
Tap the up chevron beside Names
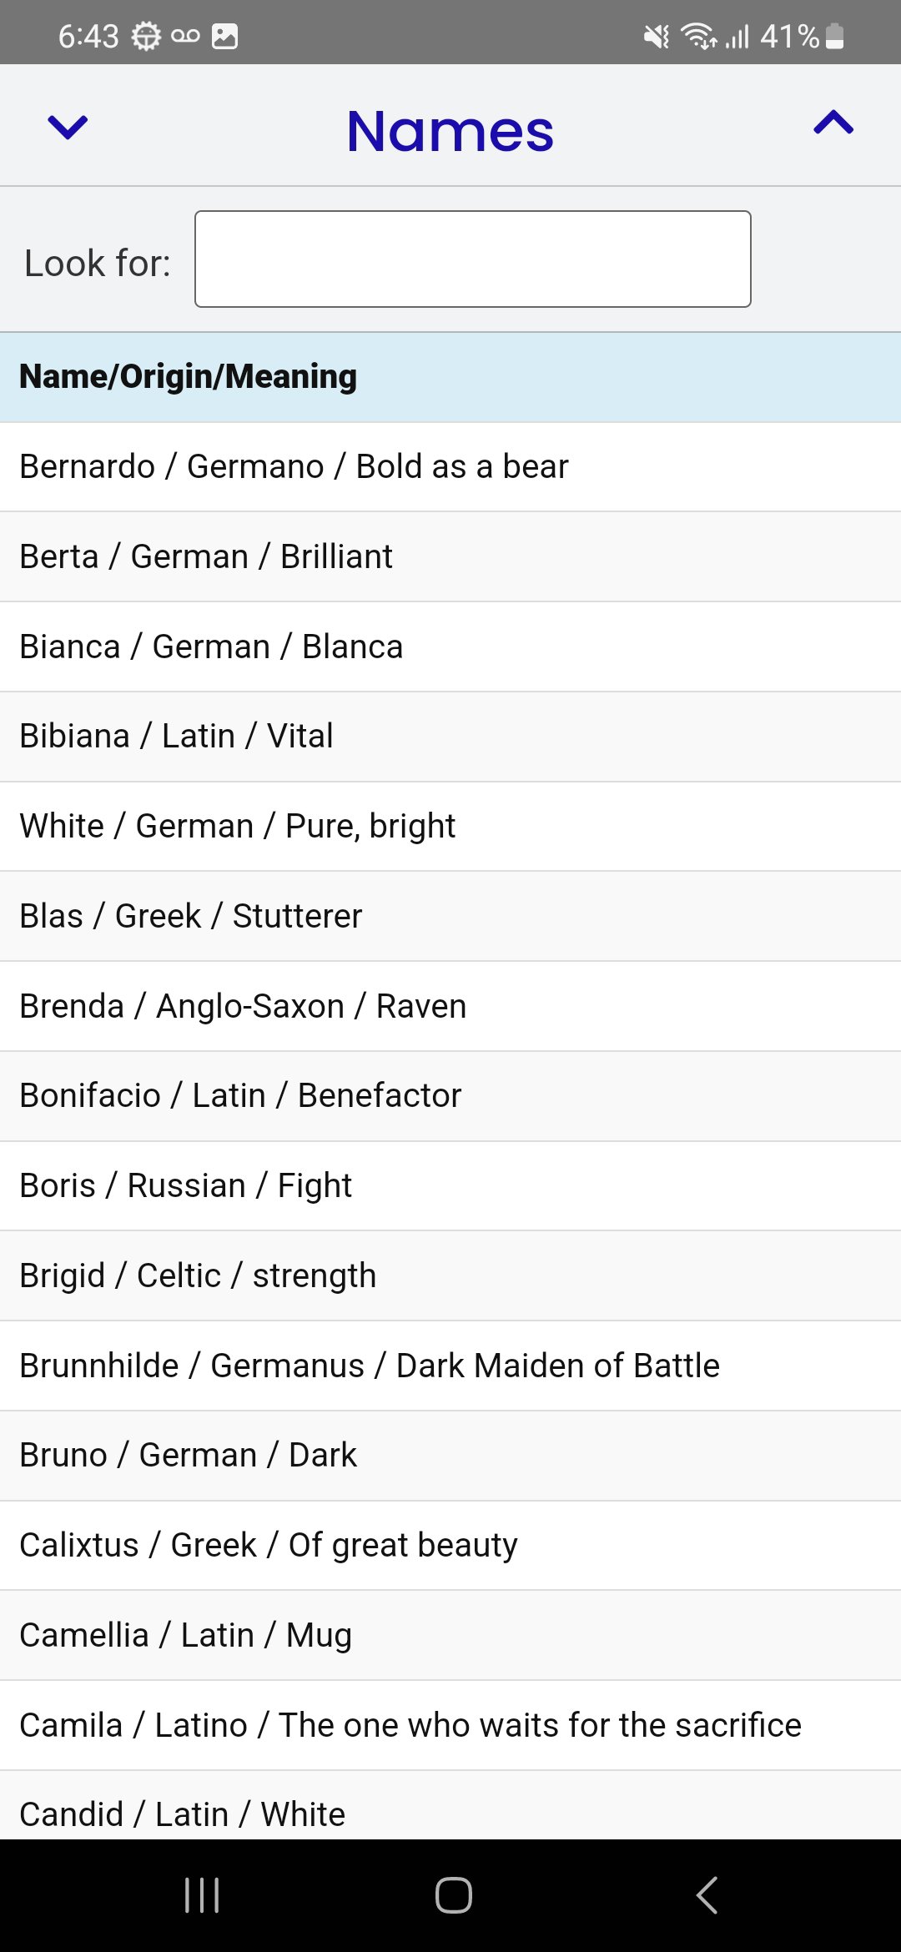[833, 123]
